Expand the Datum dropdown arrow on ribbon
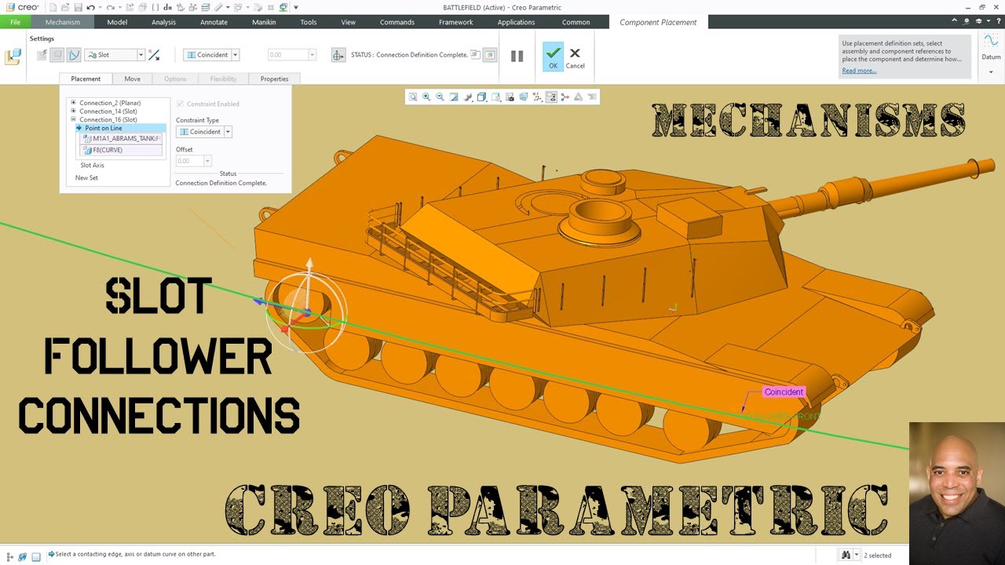1005x565 pixels. [991, 72]
